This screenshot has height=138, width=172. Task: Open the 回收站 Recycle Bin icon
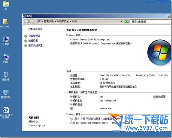point(6,76)
